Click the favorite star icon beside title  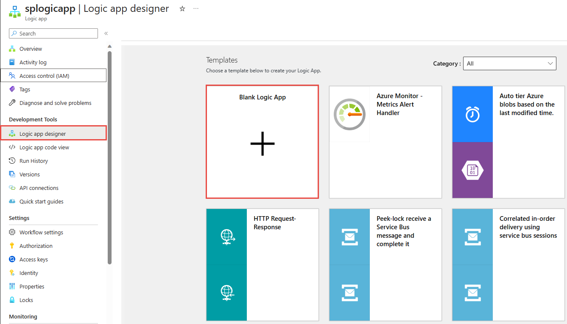click(182, 8)
